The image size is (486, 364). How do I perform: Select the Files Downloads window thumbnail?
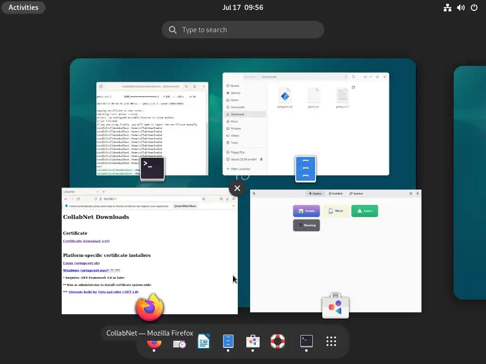pyautogui.click(x=306, y=124)
